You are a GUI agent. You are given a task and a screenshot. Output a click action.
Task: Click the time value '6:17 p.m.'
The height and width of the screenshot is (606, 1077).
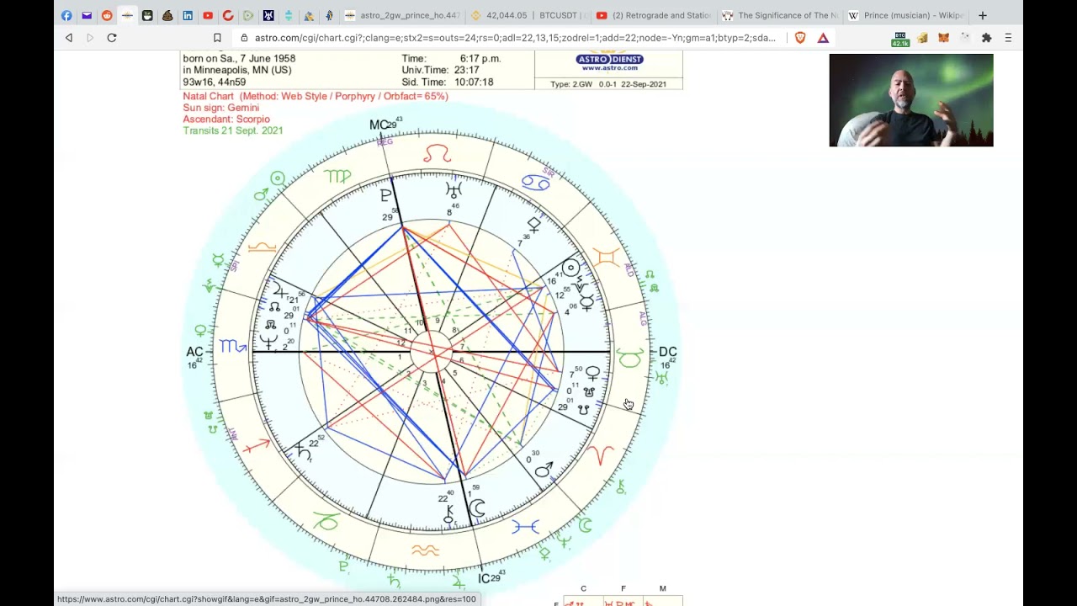tap(480, 59)
